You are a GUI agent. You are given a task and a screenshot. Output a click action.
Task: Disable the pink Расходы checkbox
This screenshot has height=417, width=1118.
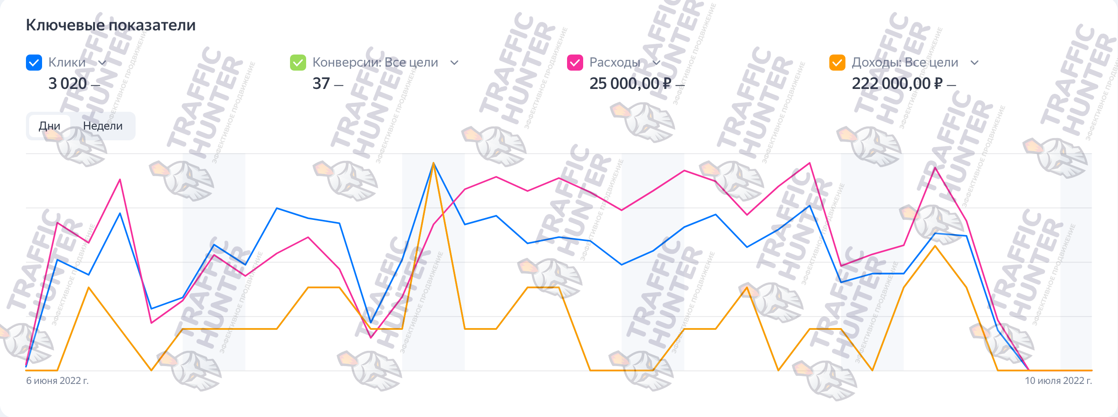[575, 63]
